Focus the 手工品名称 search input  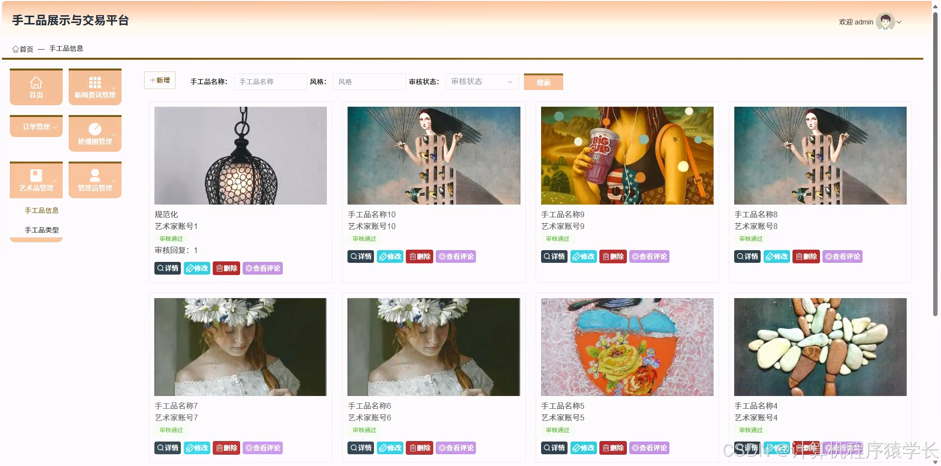click(271, 82)
